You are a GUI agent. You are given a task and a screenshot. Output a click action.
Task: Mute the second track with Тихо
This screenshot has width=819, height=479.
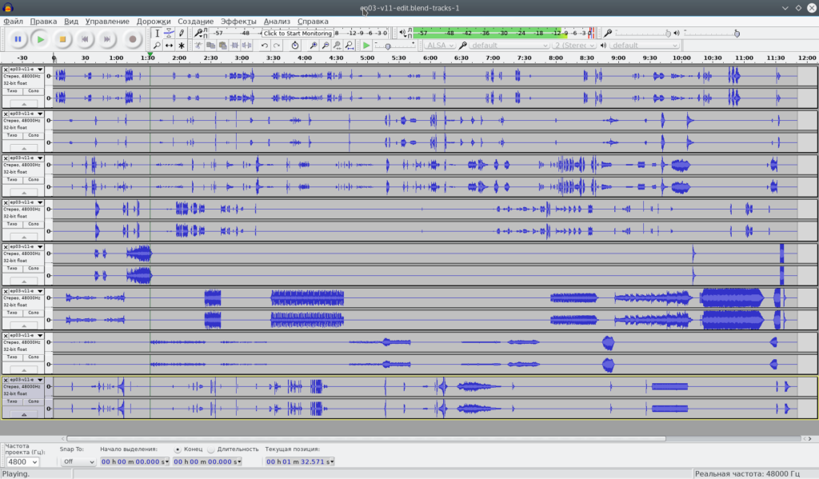tap(12, 135)
